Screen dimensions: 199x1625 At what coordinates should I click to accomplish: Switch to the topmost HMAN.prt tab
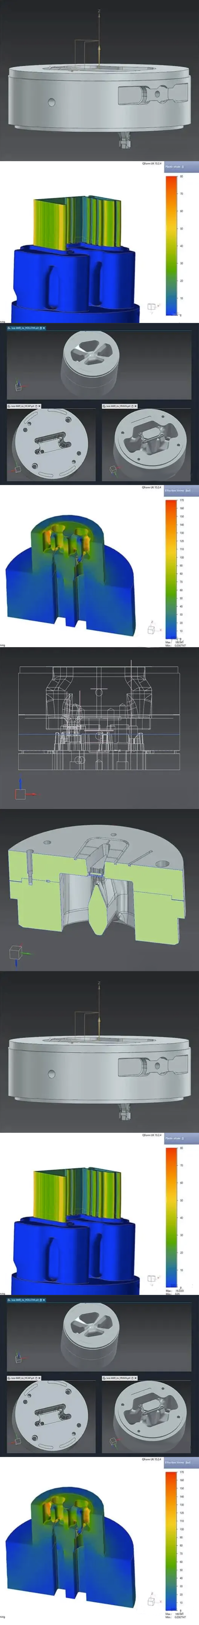coord(118,406)
